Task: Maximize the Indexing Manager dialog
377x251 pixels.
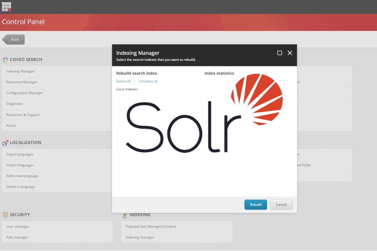Action: [x=280, y=53]
